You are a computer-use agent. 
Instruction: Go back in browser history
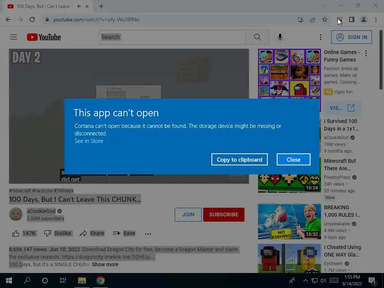8,19
